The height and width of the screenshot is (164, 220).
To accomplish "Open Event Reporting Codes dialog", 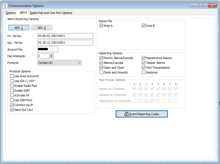I will [142, 114].
